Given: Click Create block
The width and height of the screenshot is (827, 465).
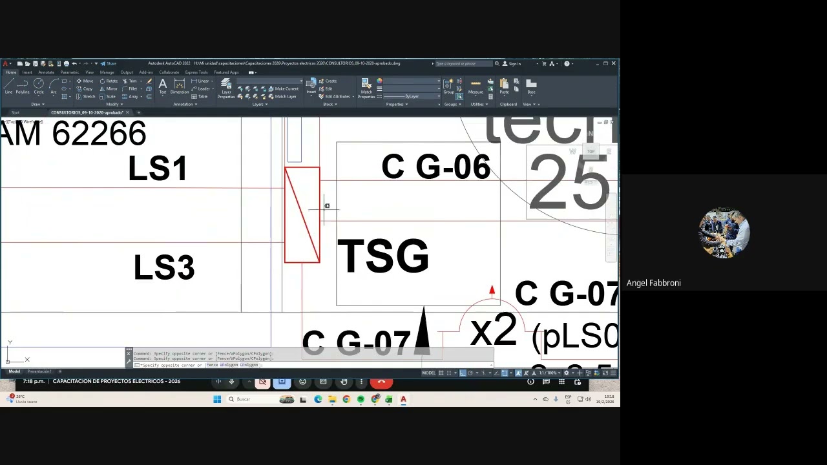Looking at the screenshot, I should tap(328, 81).
